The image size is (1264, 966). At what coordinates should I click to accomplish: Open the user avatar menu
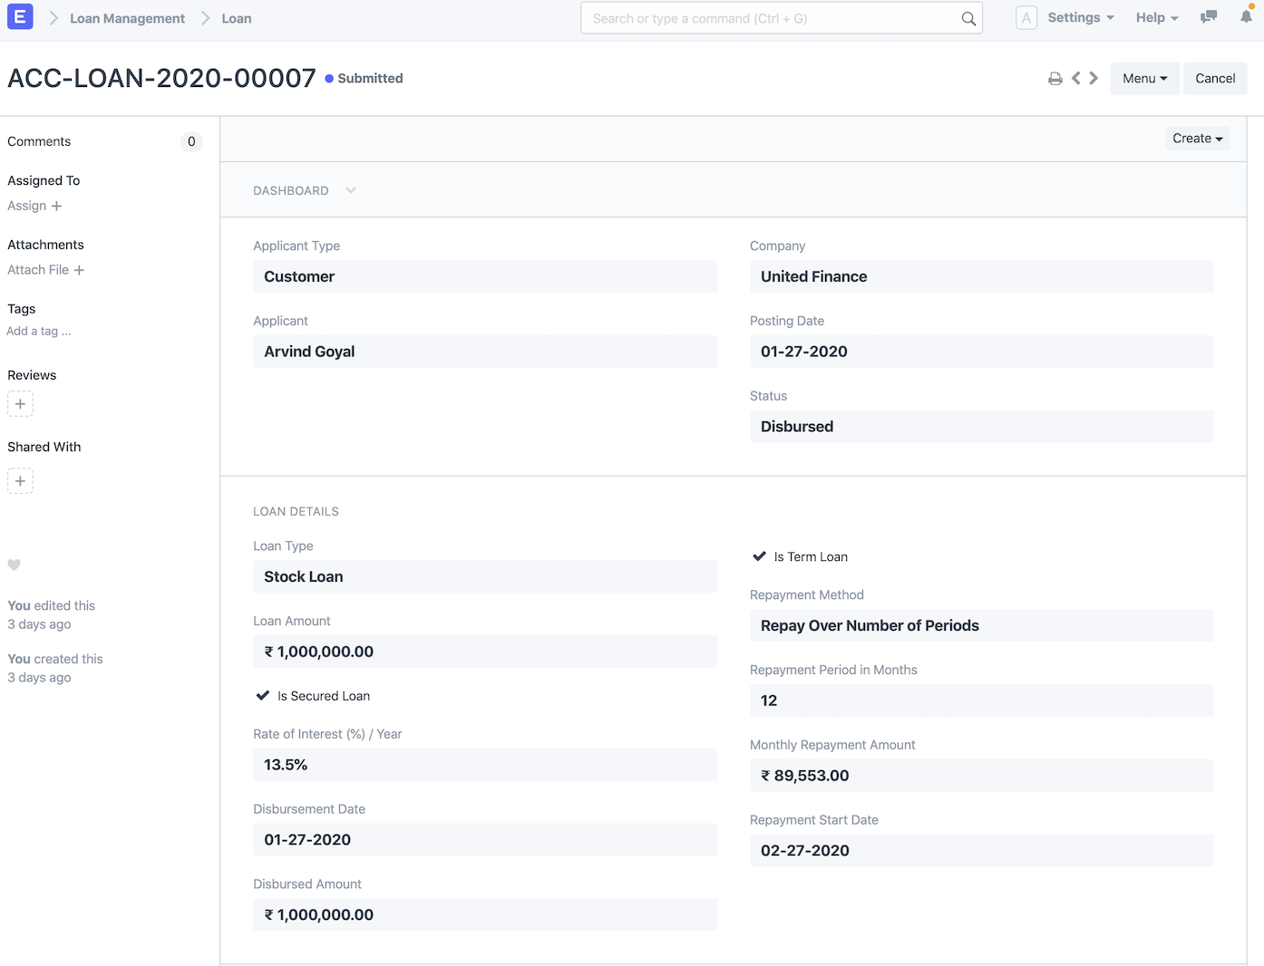coord(1026,17)
